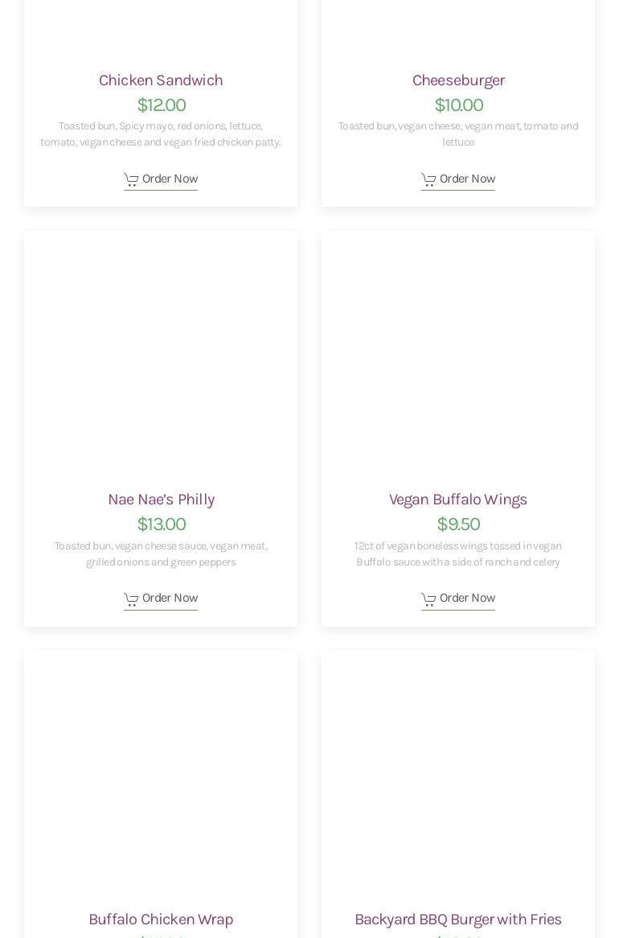The image size is (619, 938).
Task: Click cart icon under Nae Nae's Philly
Action: pyautogui.click(x=131, y=599)
